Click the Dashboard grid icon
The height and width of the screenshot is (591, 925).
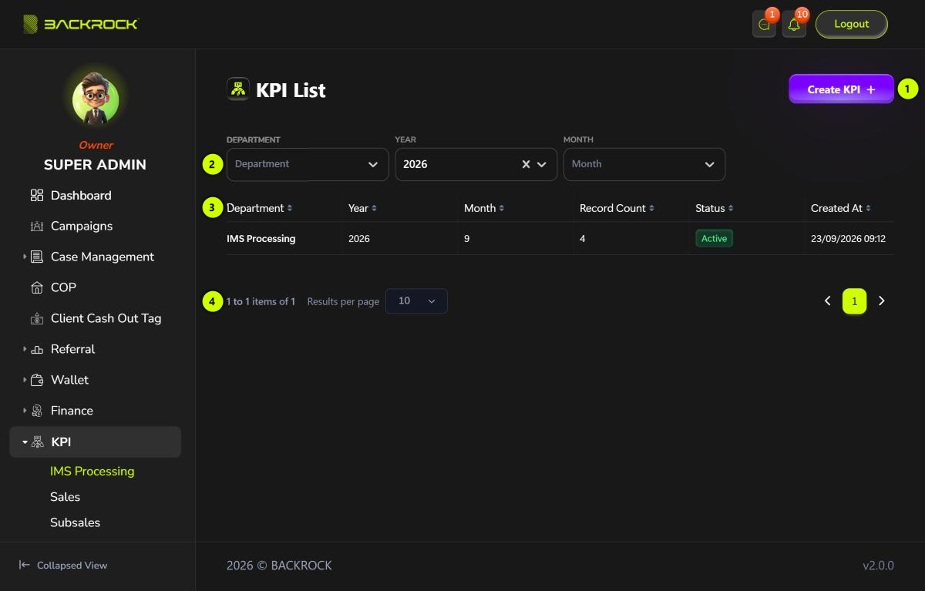point(37,196)
